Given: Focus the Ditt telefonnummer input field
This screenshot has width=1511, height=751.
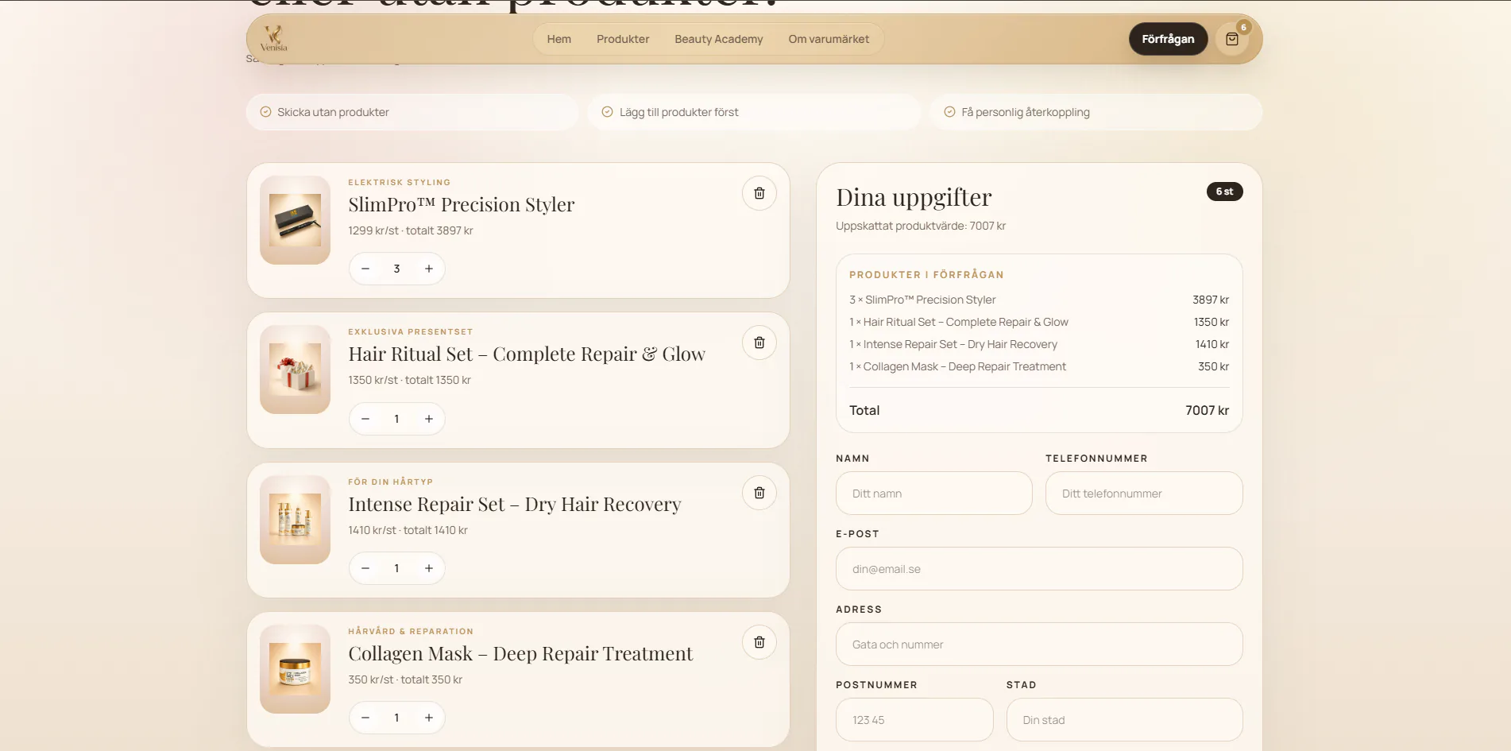Looking at the screenshot, I should 1144,494.
